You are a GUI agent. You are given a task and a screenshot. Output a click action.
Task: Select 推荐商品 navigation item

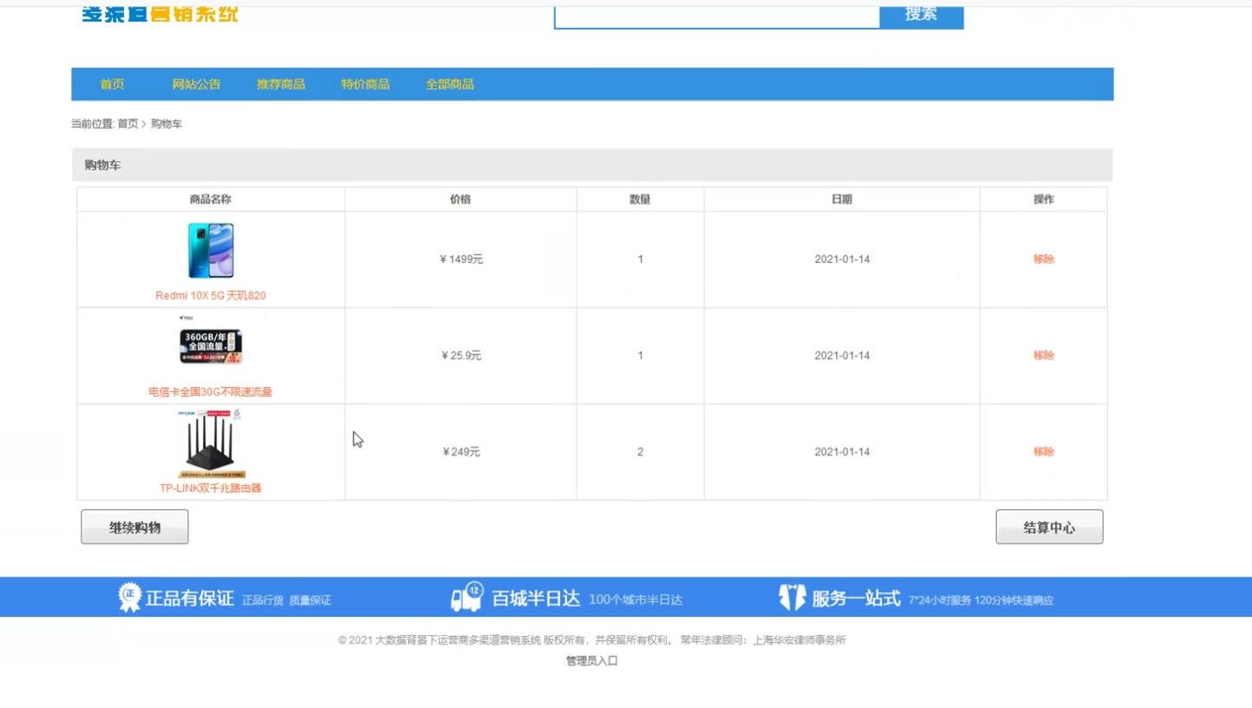280,84
